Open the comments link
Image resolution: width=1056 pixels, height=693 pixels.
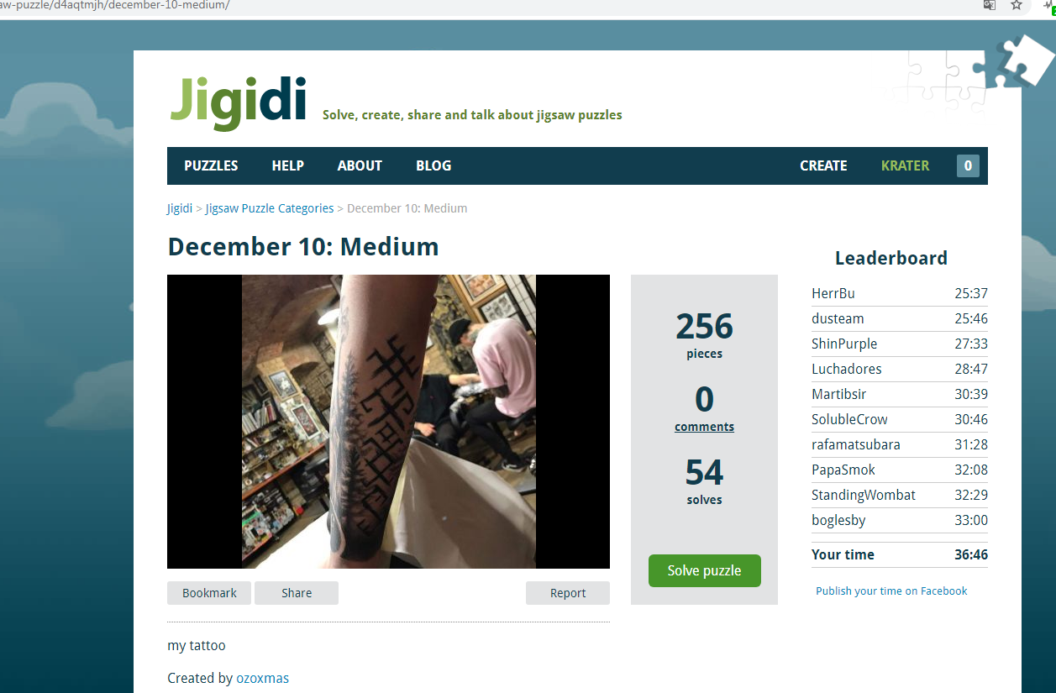point(704,427)
